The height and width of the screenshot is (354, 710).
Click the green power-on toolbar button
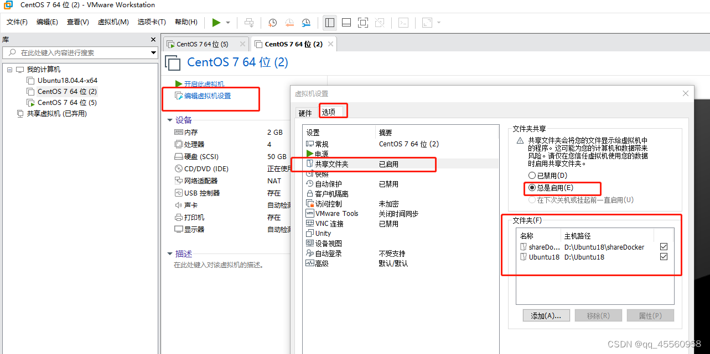216,23
